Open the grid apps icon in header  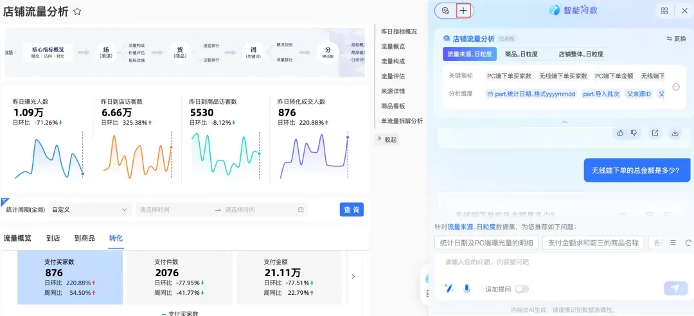pos(664,11)
